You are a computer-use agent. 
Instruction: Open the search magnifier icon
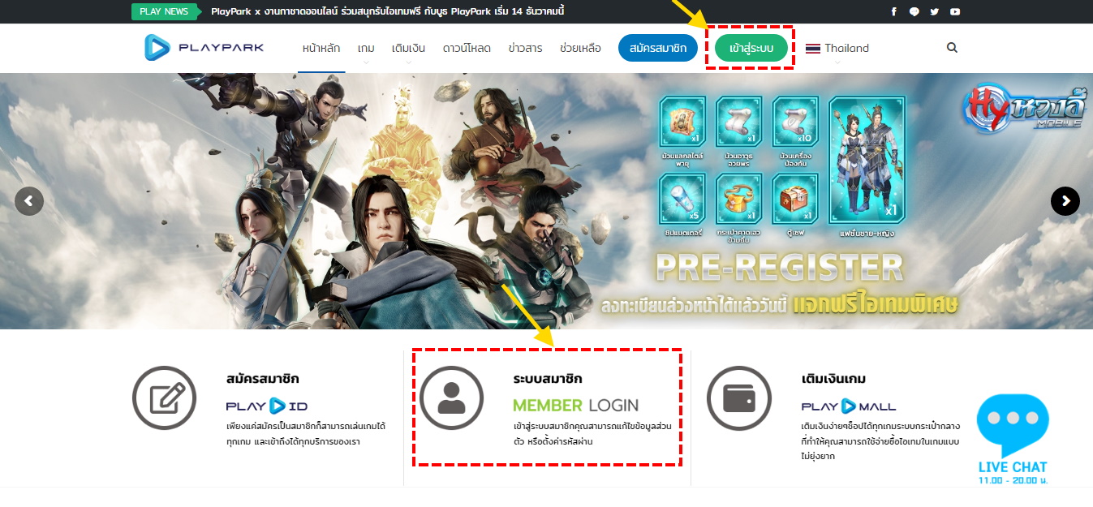[952, 48]
